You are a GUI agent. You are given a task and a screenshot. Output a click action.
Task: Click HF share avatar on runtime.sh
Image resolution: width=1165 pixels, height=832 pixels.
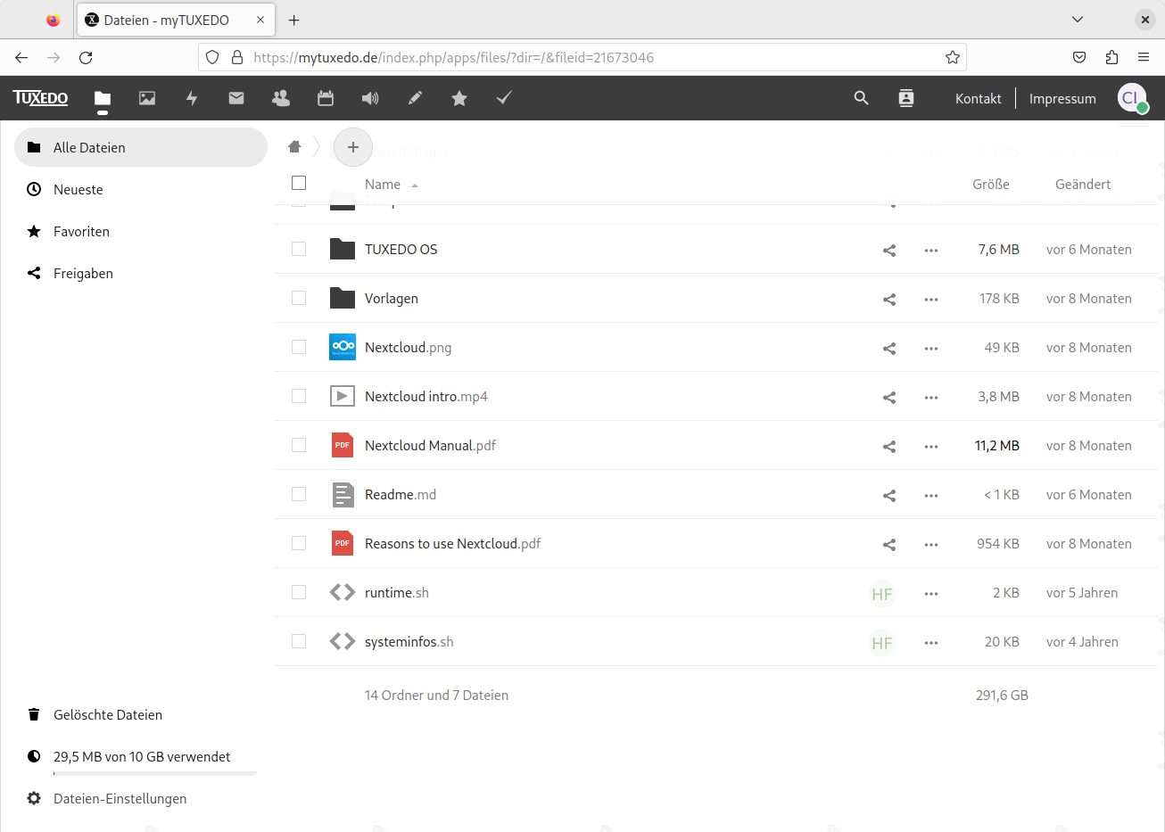click(x=882, y=594)
